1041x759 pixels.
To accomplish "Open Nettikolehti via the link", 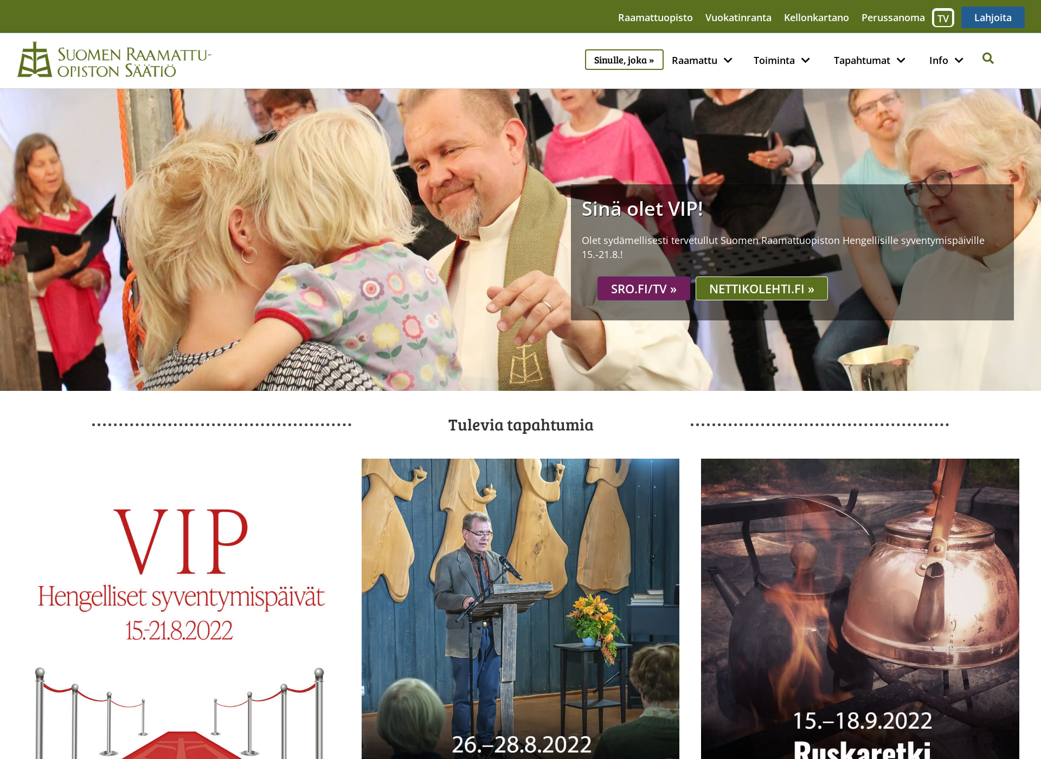I will pyautogui.click(x=761, y=288).
